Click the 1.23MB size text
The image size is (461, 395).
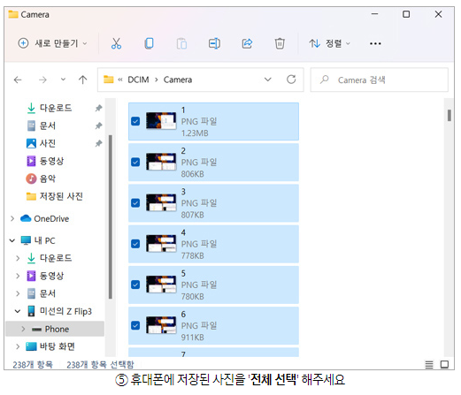[195, 133]
